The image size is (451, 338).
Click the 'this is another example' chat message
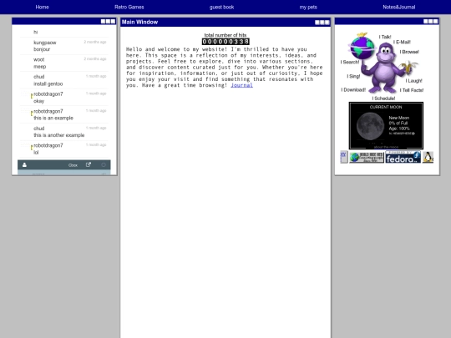[59, 135]
